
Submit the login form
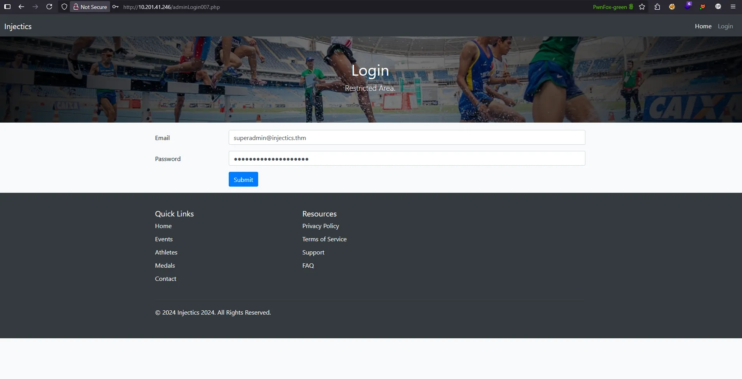click(x=243, y=179)
